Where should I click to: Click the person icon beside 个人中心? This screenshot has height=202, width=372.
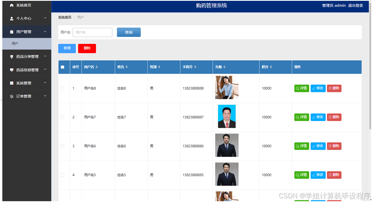pyautogui.click(x=11, y=19)
